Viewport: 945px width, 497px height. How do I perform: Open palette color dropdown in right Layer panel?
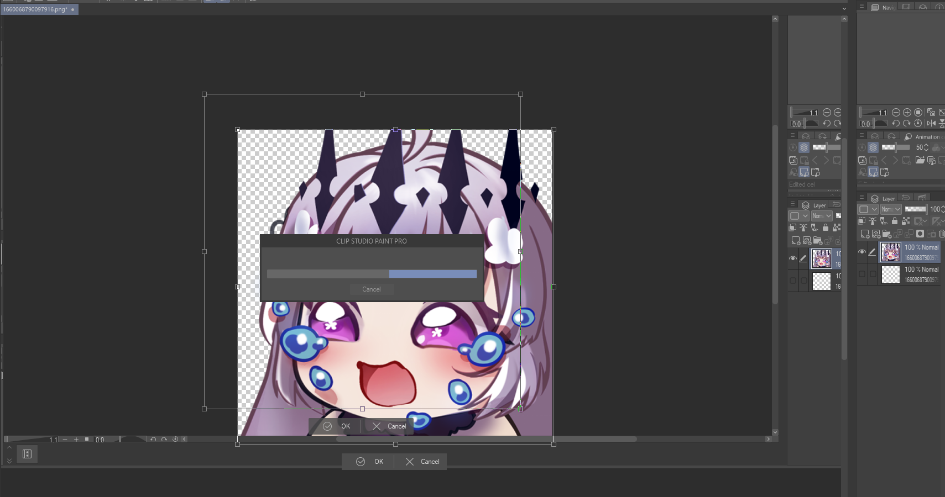pyautogui.click(x=868, y=209)
